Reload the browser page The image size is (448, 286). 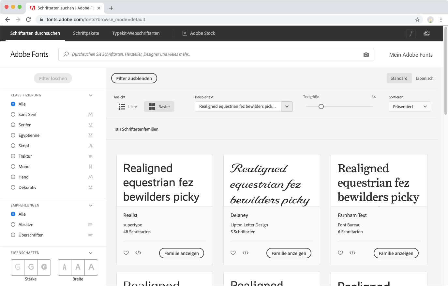28,20
